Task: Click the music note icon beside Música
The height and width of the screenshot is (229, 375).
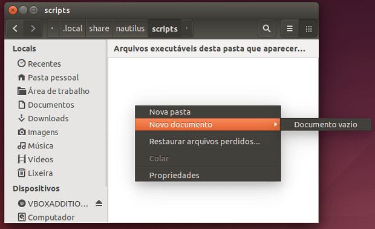Action: (x=22, y=145)
